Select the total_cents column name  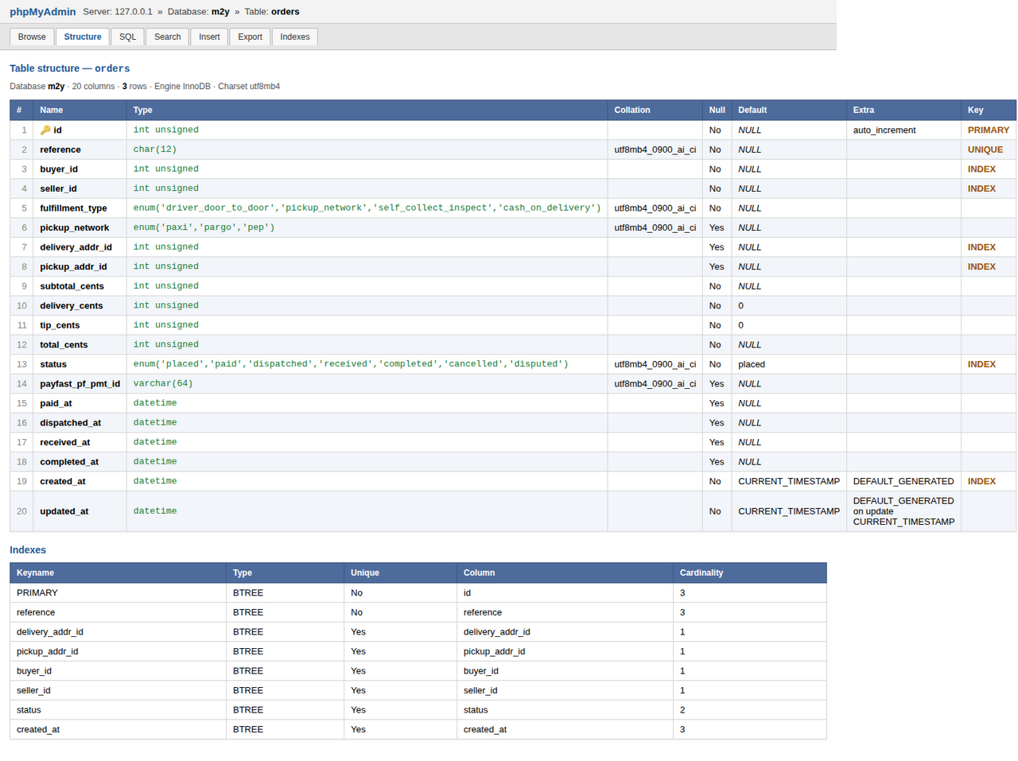[64, 345]
